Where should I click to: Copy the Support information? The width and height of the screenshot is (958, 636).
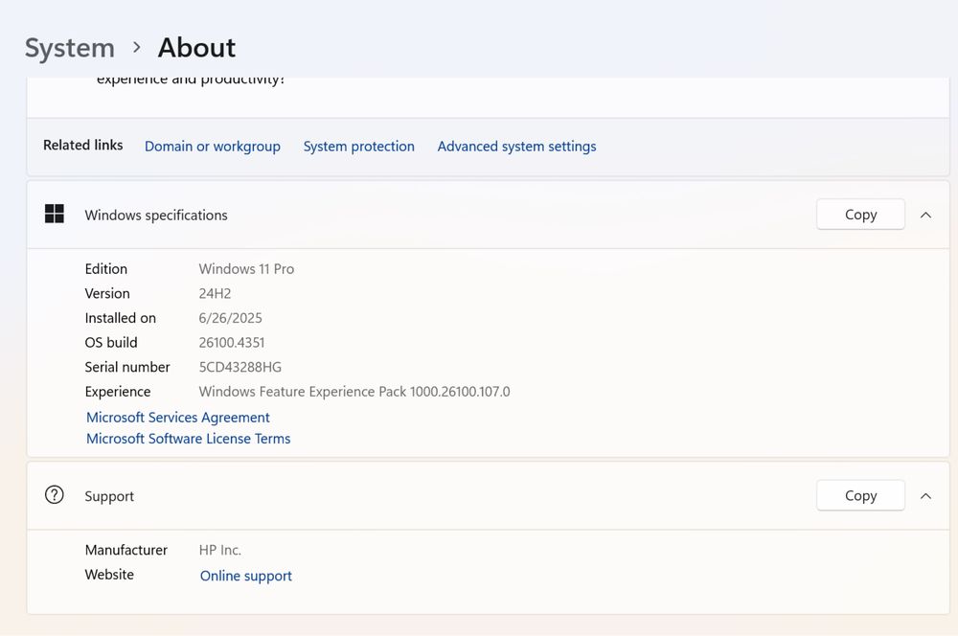pos(860,495)
